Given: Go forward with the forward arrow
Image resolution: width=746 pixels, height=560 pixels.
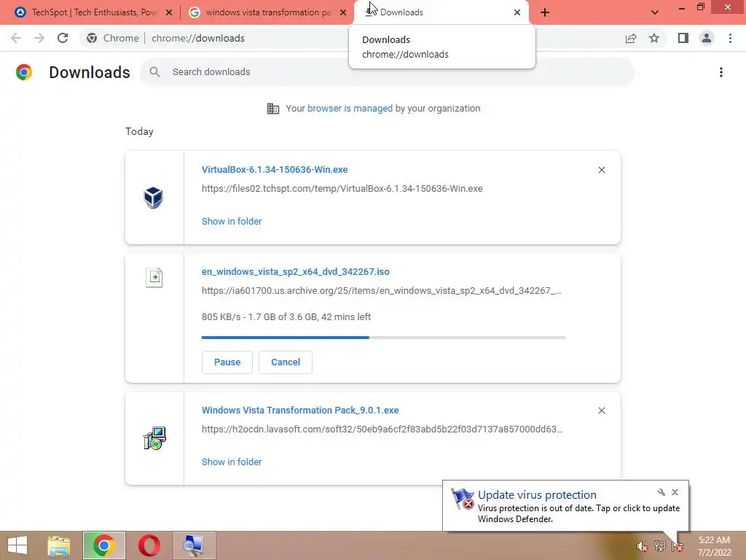Looking at the screenshot, I should [39, 38].
